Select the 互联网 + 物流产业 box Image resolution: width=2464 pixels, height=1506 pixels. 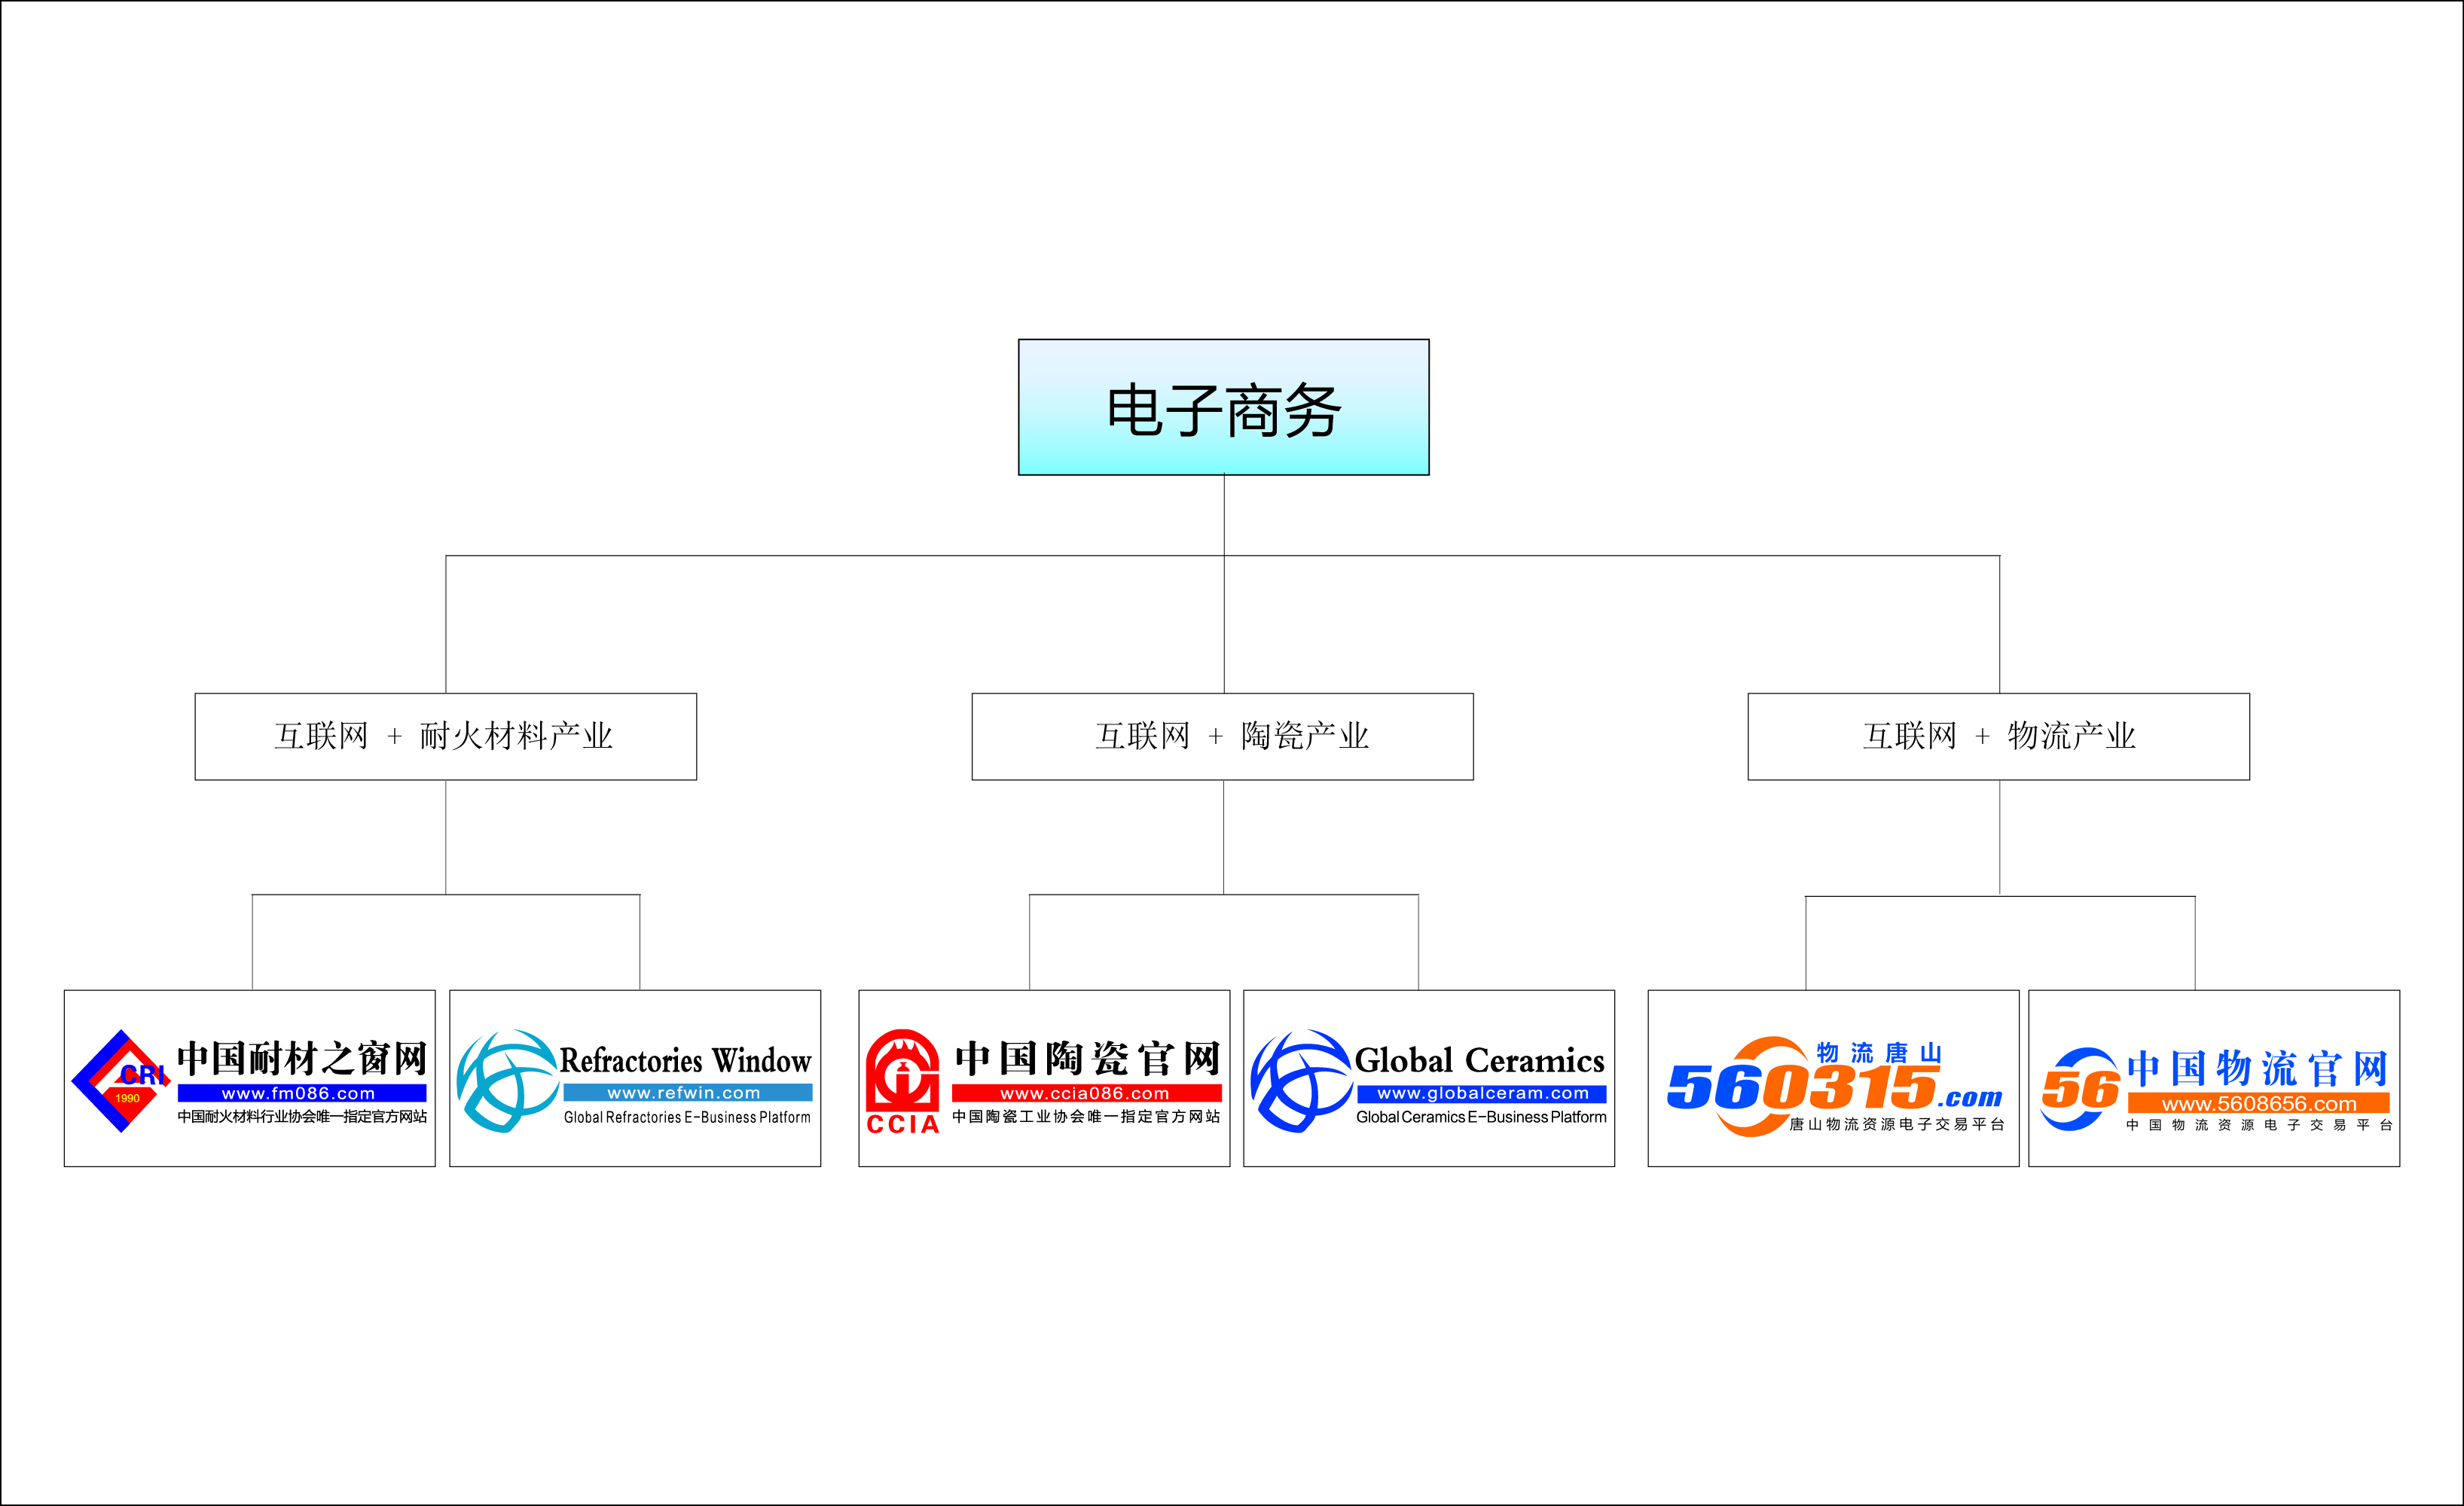pos(1998,736)
